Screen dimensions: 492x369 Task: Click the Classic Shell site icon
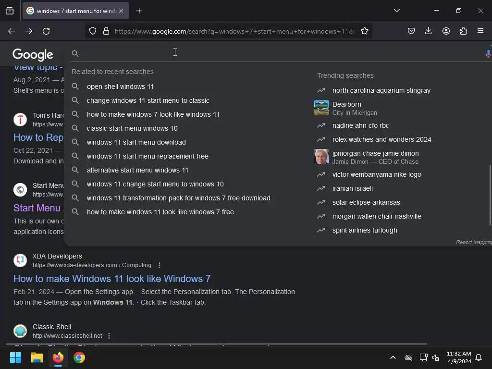(x=20, y=331)
